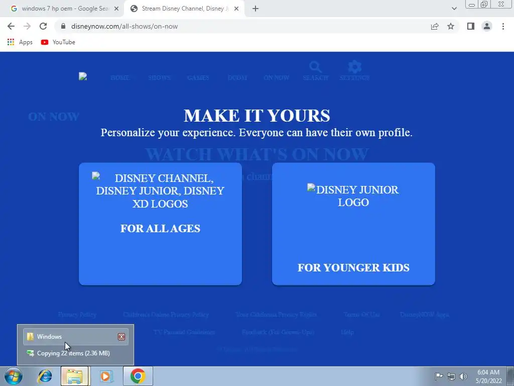
Task: Open the TV Parental Guidelines link
Action: [184, 332]
